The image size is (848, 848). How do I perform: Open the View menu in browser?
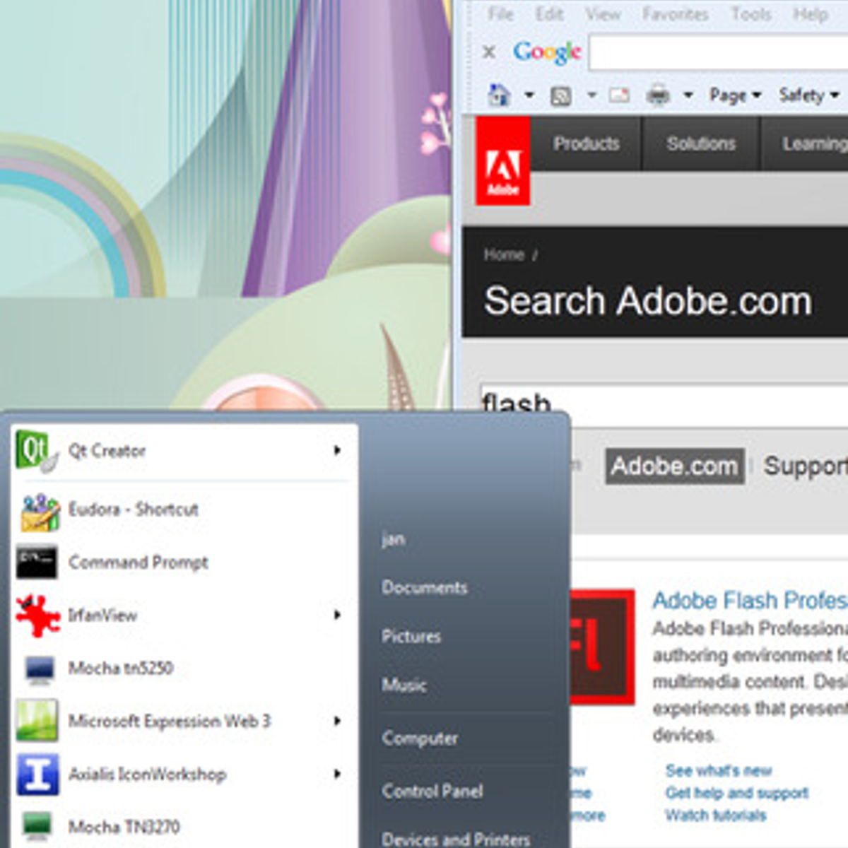point(603,14)
